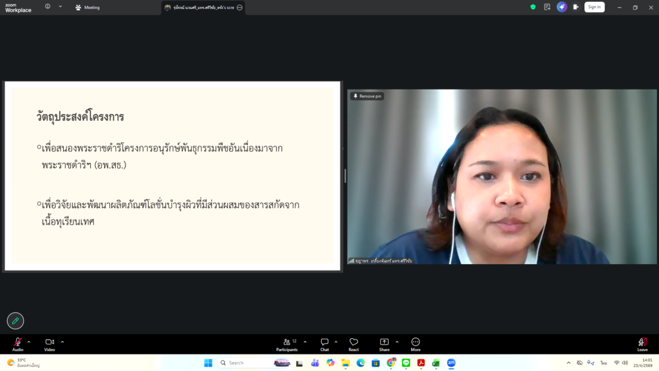659x371 pixels.
Task: Expand video options chevron next to Video
Action: pyautogui.click(x=62, y=342)
